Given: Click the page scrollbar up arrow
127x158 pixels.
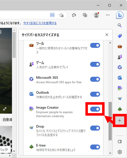Looking at the screenshot, I should click(14, 30).
